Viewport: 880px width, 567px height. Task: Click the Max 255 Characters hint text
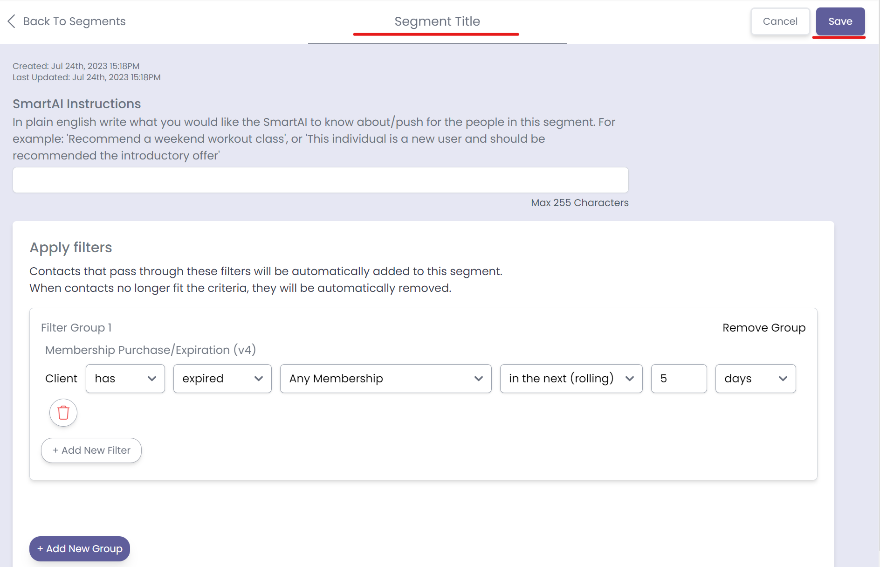pyautogui.click(x=579, y=202)
